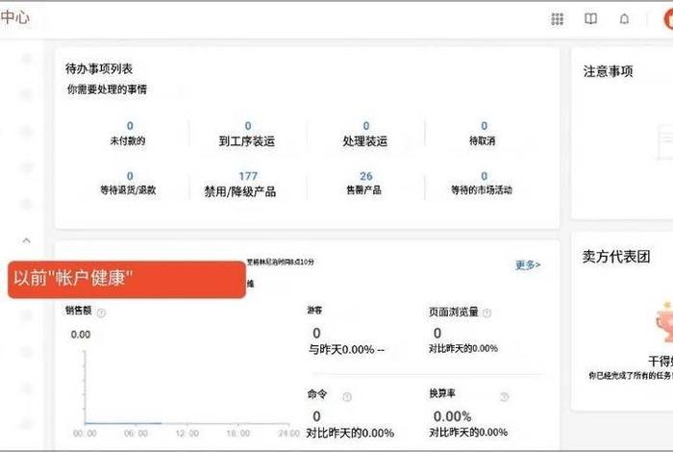This screenshot has width=673, height=452.
Task: Open 售罄产品 26 item
Action: point(364,184)
